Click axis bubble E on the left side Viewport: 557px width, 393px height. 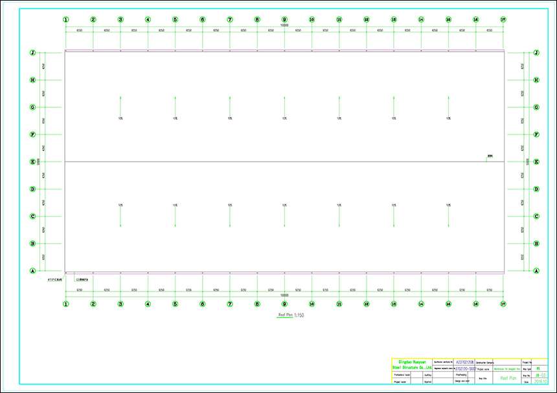click(32, 162)
